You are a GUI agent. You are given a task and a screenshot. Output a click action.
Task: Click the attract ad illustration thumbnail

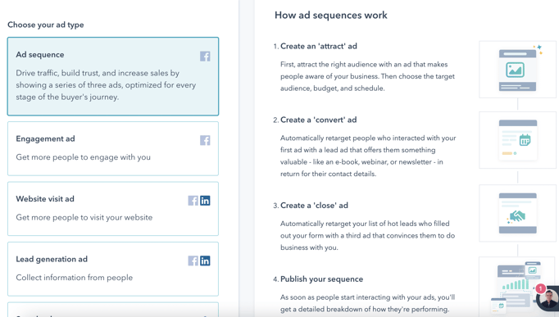pos(518,70)
